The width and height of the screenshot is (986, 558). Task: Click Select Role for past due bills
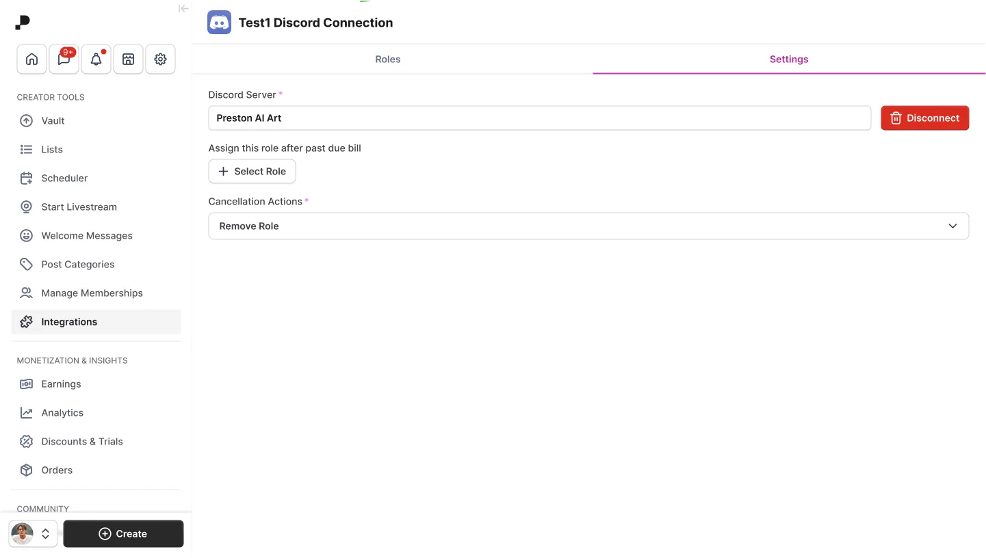(252, 171)
